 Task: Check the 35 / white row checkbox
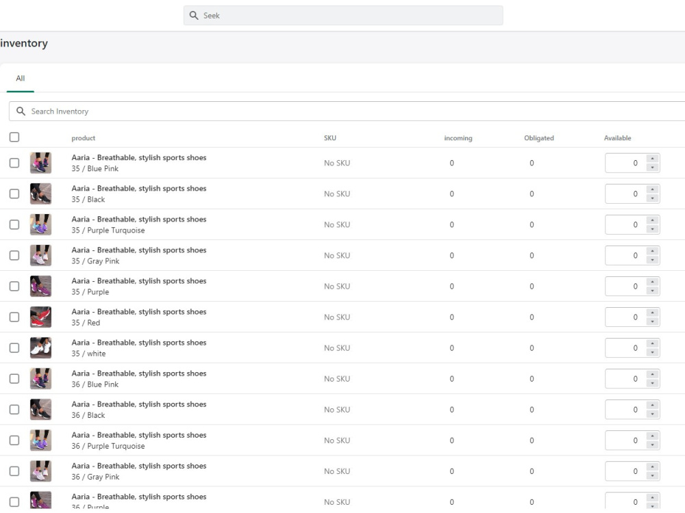(14, 347)
